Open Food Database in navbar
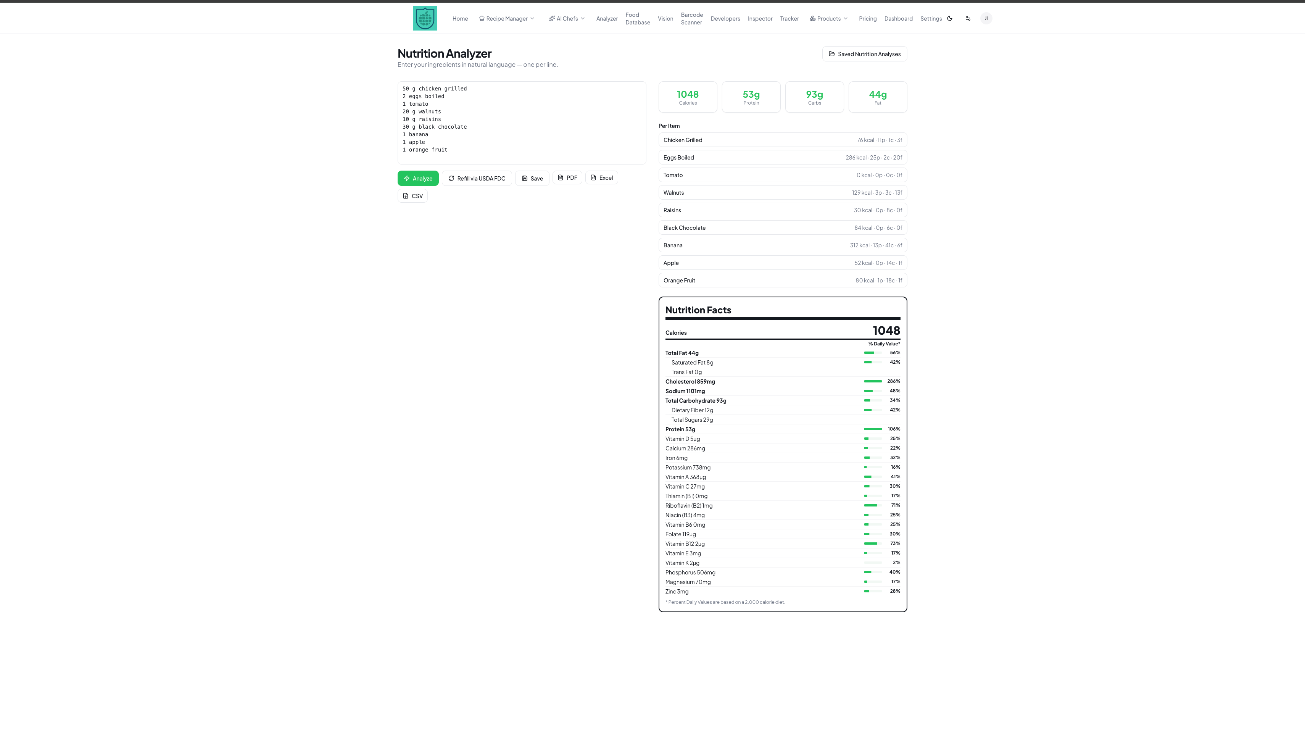 [637, 19]
